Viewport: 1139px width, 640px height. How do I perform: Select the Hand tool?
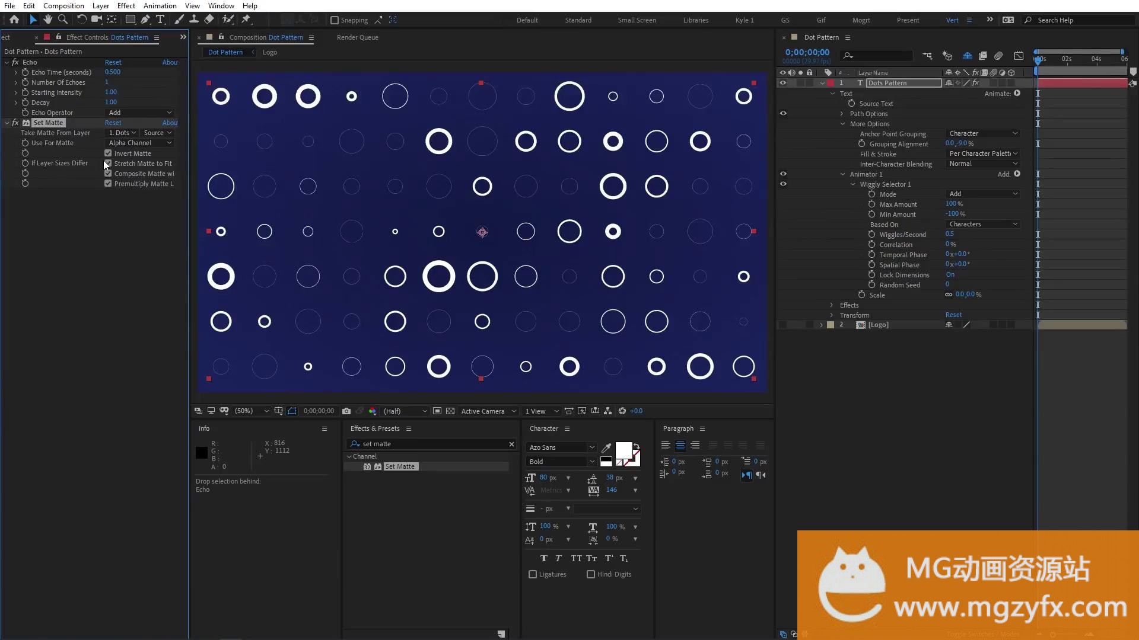pos(48,20)
